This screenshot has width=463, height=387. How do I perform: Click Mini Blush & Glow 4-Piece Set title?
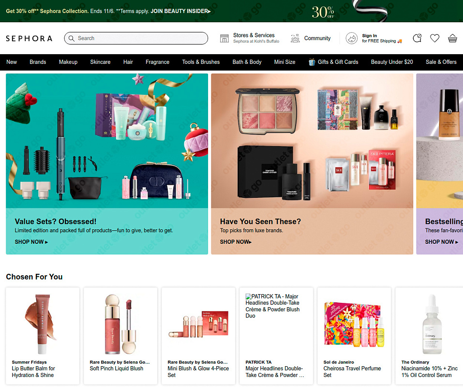(x=198, y=372)
